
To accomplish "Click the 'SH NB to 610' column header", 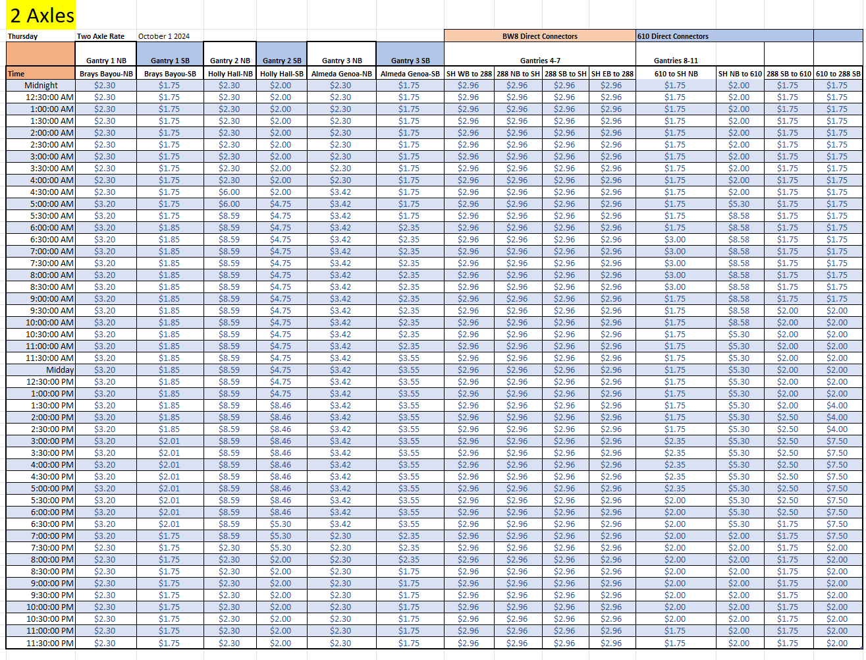I will 740,74.
